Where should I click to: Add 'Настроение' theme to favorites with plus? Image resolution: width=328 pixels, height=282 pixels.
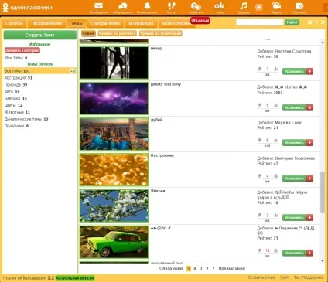pos(309,178)
